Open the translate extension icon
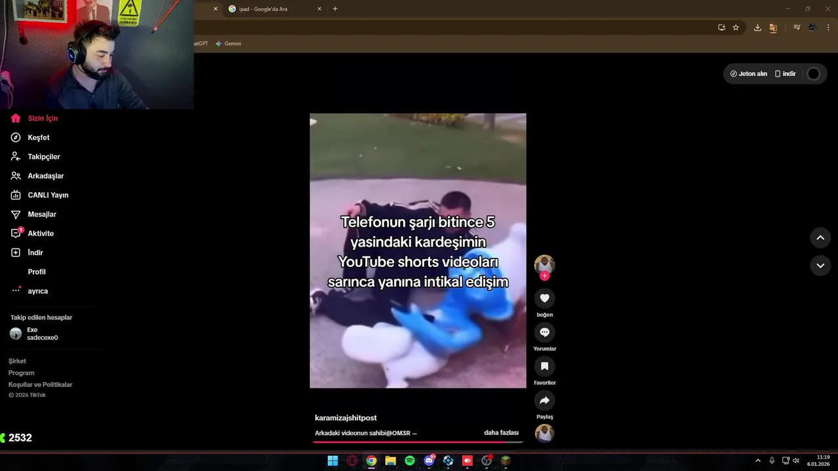 [773, 27]
